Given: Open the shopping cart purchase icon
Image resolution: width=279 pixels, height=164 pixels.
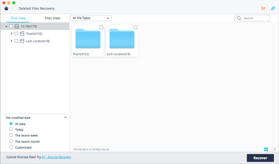Looking at the screenshot, I should 263,8.
